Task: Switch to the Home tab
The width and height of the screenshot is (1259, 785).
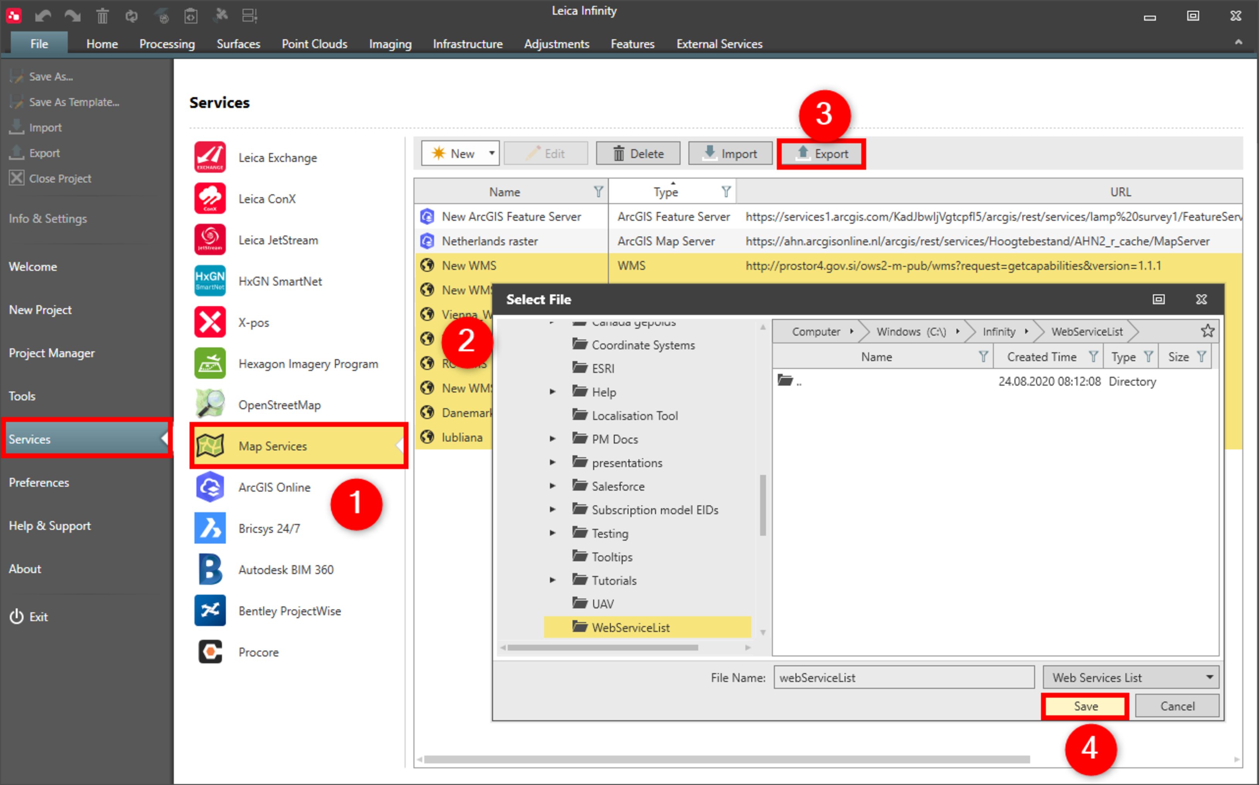Action: tap(102, 44)
